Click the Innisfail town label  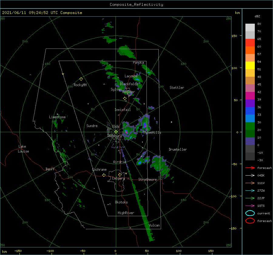tap(123, 110)
